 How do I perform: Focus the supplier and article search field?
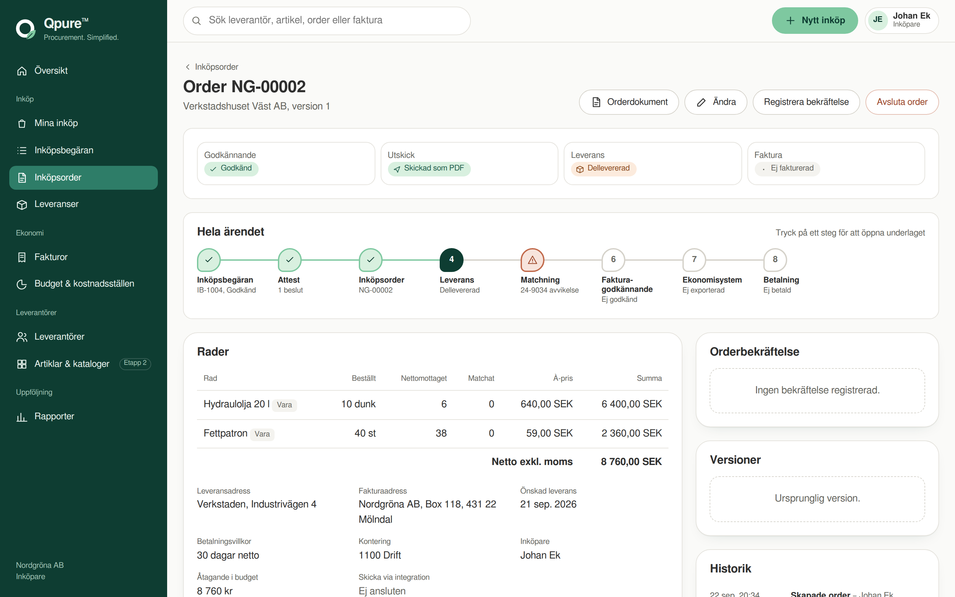327,21
